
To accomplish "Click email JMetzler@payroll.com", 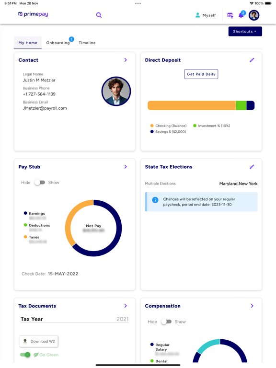I will (45, 108).
